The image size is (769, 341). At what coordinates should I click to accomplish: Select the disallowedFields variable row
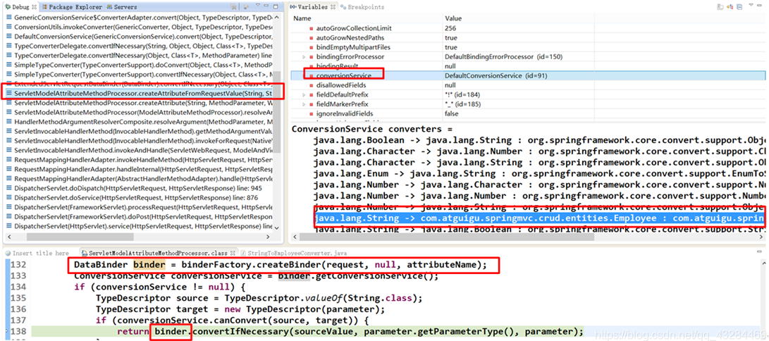tap(528, 85)
